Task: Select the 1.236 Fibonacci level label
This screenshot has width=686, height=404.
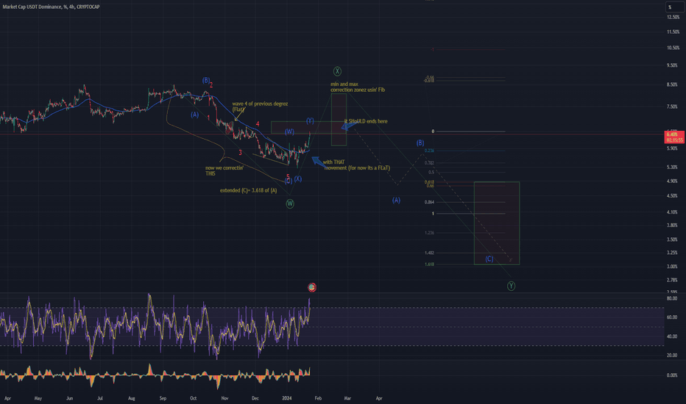Action: pyautogui.click(x=429, y=233)
